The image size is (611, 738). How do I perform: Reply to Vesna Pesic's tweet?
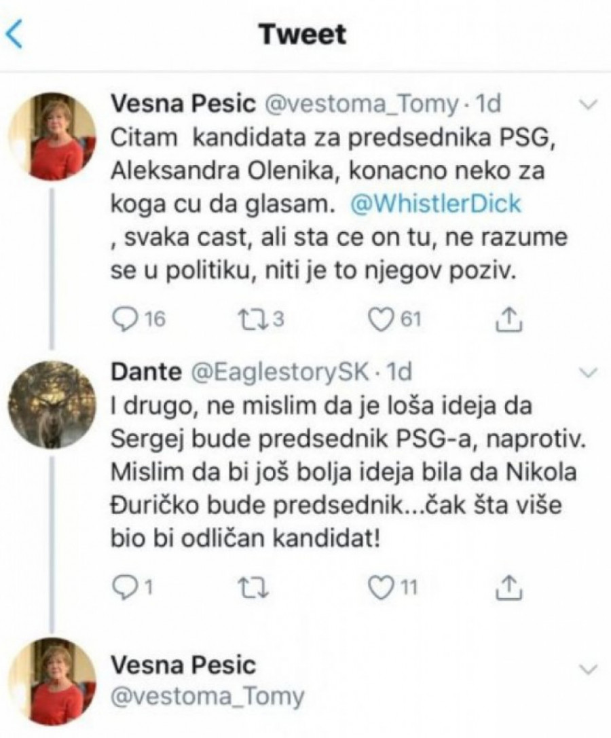pos(124,320)
